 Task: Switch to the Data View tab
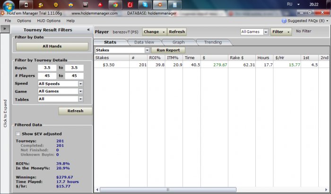point(144,42)
